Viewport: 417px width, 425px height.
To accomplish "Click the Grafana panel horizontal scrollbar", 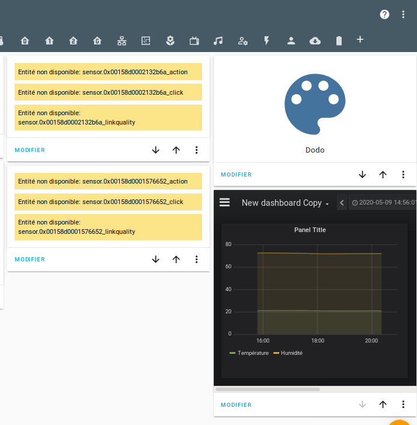I will point(267,389).
